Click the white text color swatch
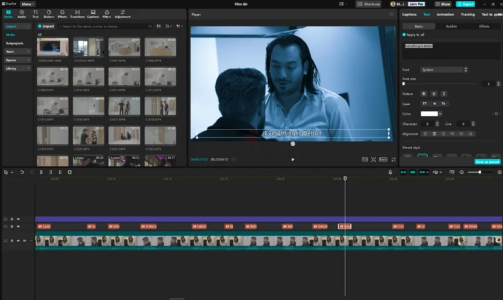This screenshot has height=300, width=503. (429, 114)
